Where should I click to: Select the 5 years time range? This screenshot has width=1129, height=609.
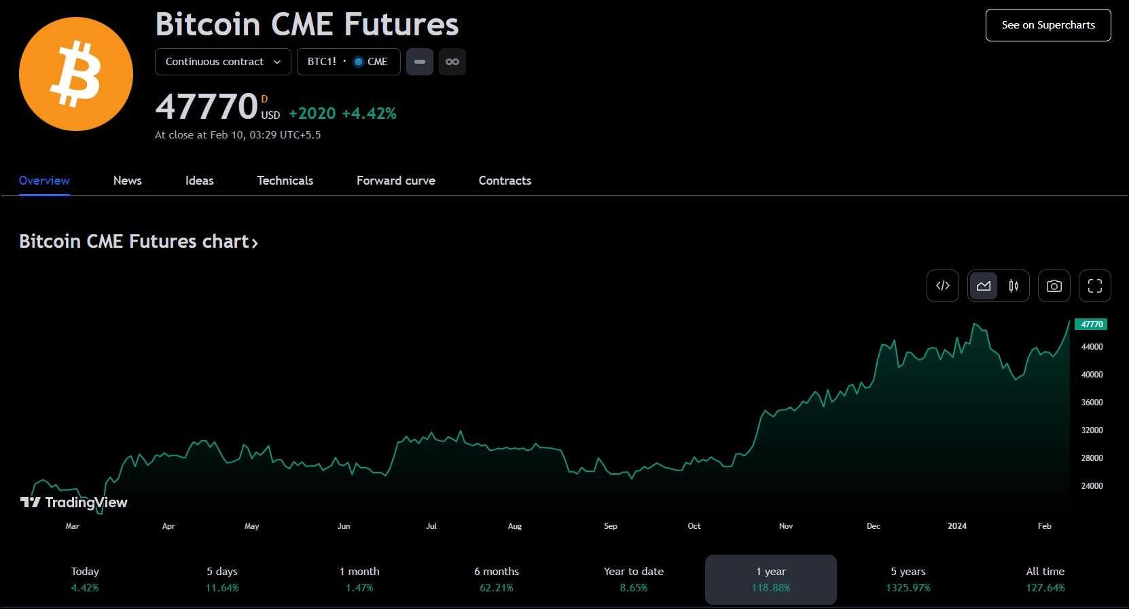(x=908, y=579)
